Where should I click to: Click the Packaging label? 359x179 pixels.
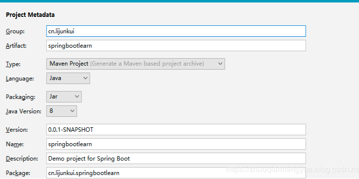tap(20, 97)
